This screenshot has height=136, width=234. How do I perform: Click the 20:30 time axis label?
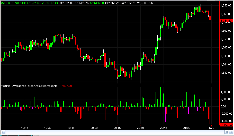140,128
